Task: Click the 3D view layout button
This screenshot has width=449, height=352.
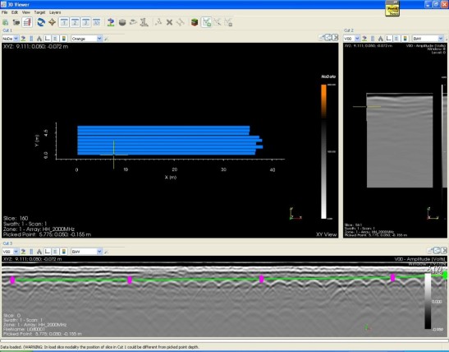Action: coord(97,22)
